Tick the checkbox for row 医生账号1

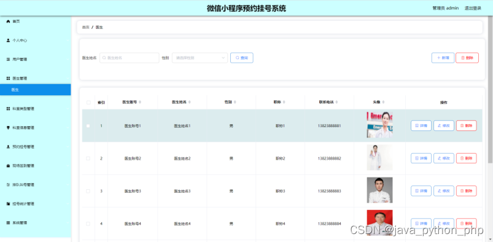pos(88,126)
